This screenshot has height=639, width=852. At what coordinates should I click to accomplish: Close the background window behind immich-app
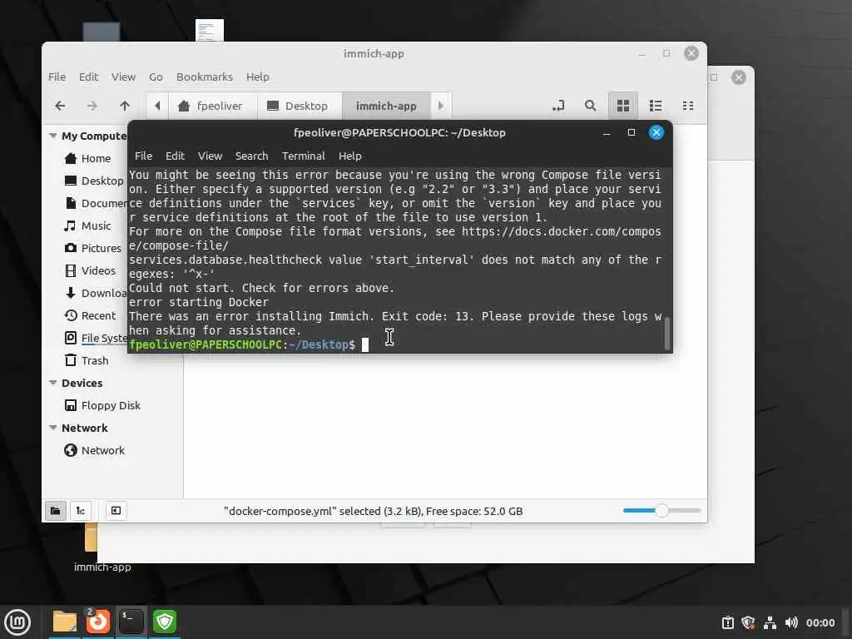click(x=739, y=77)
